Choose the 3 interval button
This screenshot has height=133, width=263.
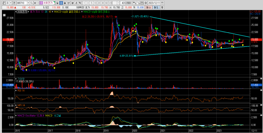[x=88, y=3]
